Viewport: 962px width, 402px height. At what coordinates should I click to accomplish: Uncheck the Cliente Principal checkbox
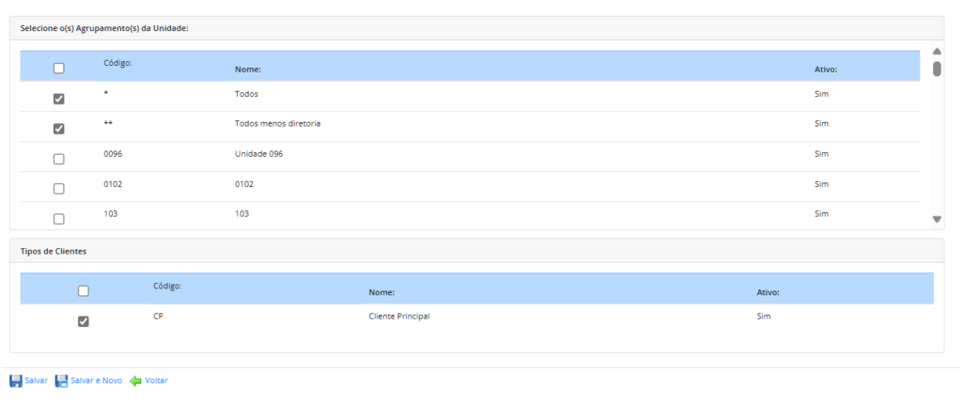coord(84,321)
